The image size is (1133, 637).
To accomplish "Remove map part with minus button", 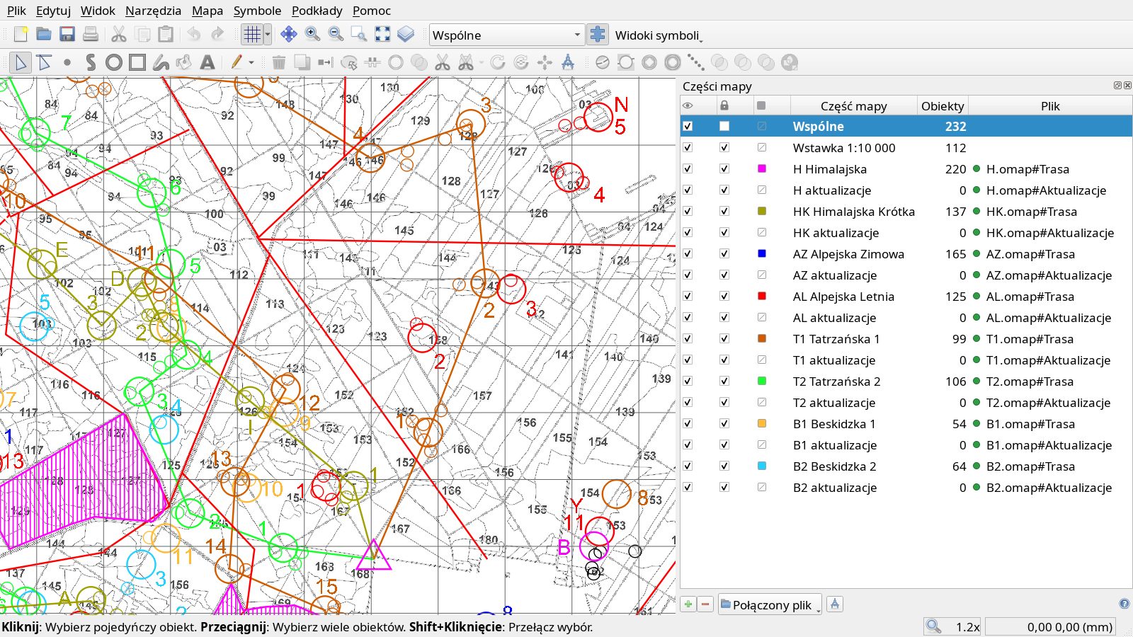I will coord(705,604).
